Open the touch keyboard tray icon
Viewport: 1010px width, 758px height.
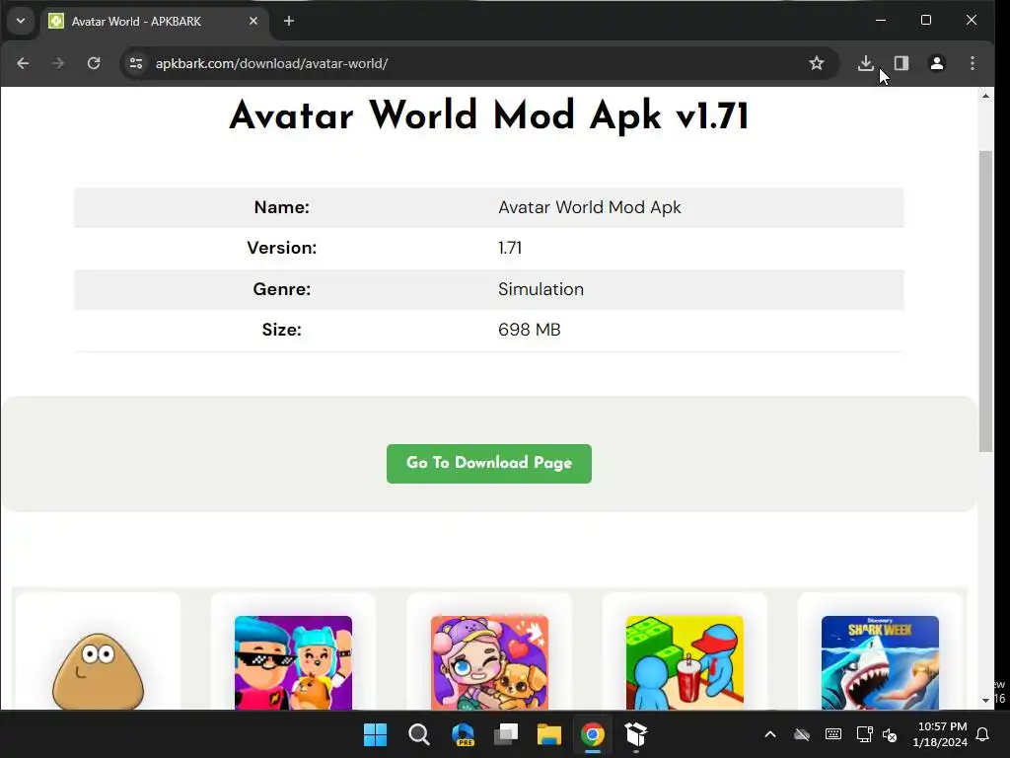coord(832,734)
